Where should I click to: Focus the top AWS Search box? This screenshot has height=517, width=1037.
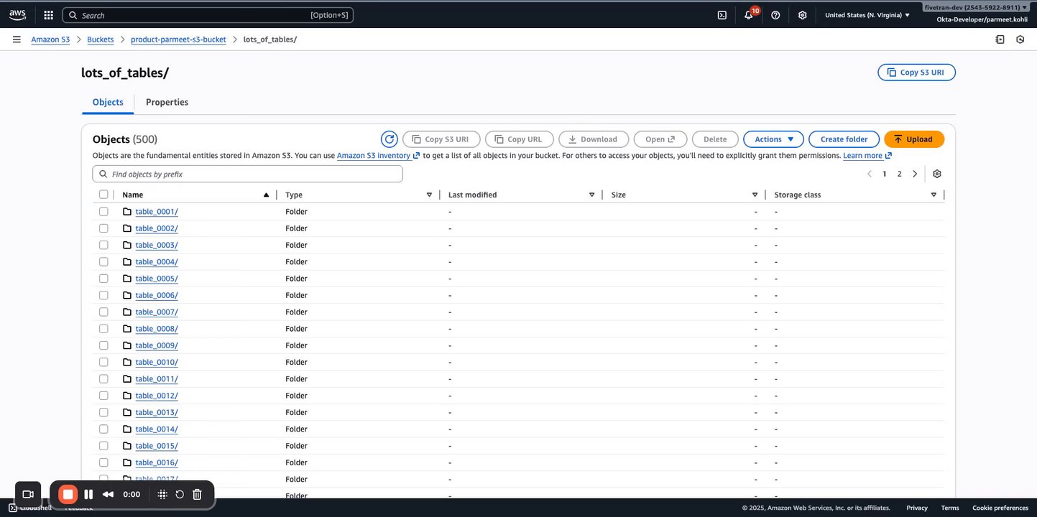(x=208, y=15)
